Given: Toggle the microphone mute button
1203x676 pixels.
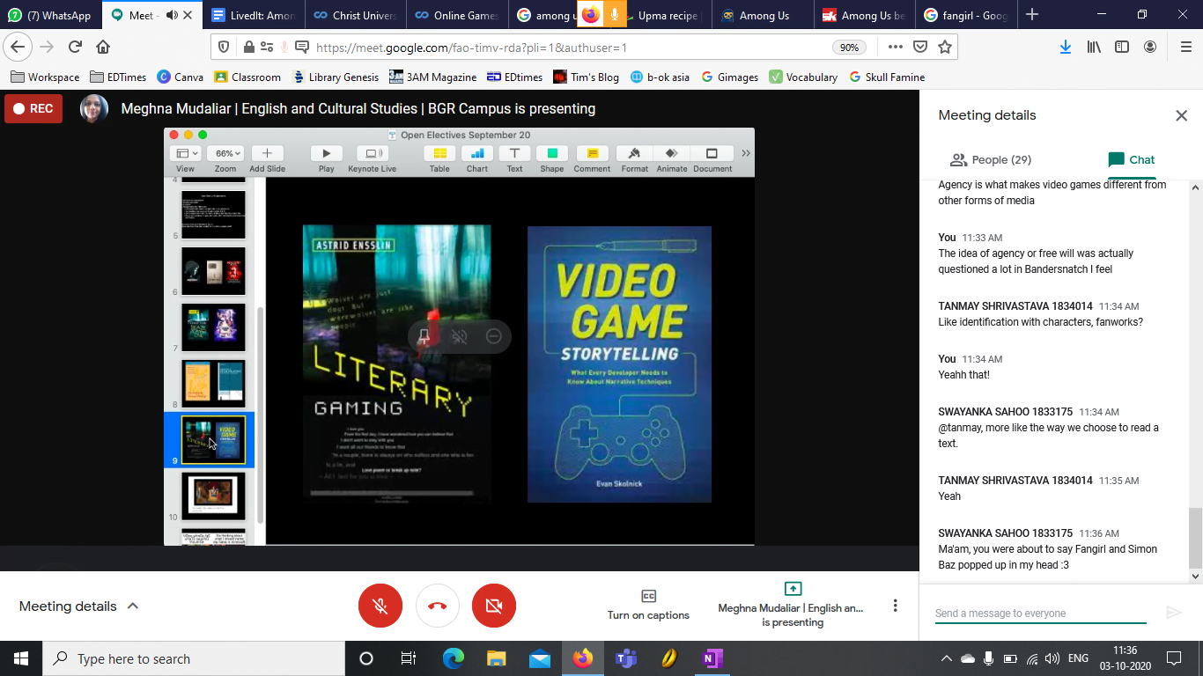Looking at the screenshot, I should point(380,606).
